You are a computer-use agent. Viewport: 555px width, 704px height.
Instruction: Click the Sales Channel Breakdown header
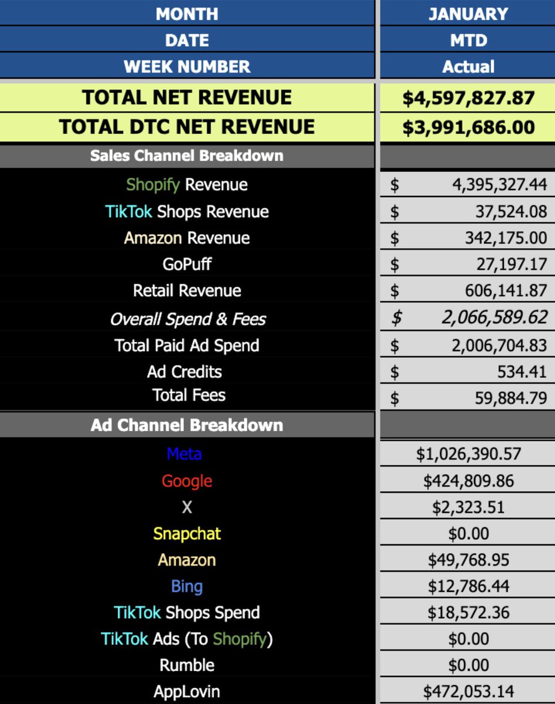coord(187,155)
